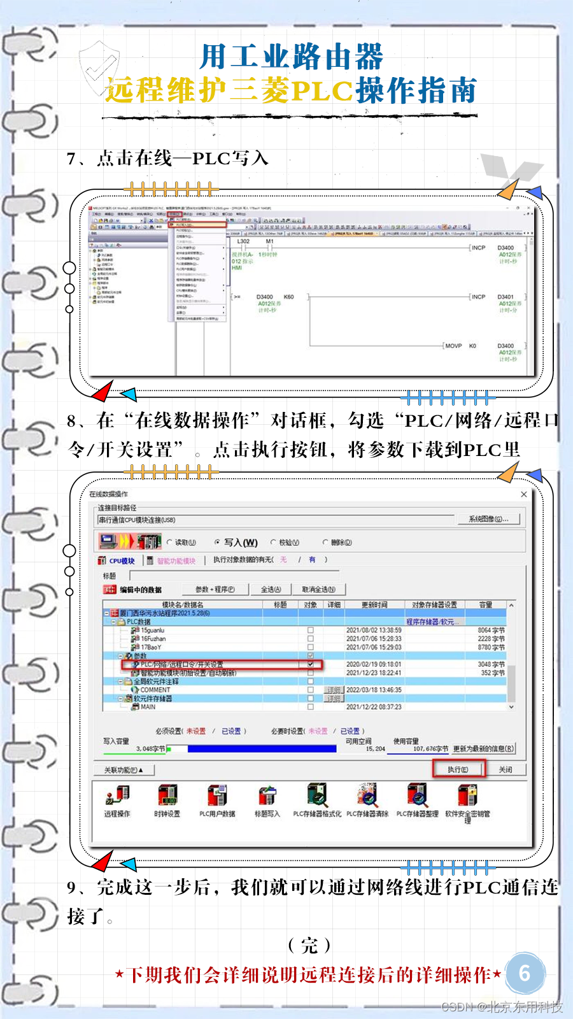The image size is (573, 1019).
Task: Expand the 关联功能(F) section
Action: pyautogui.click(x=124, y=770)
